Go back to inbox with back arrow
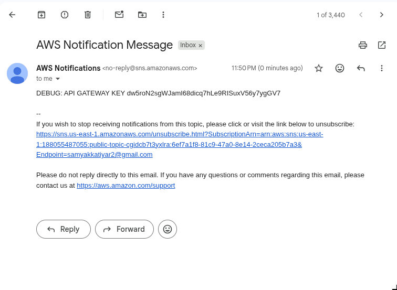397x290 pixels. click(x=12, y=15)
